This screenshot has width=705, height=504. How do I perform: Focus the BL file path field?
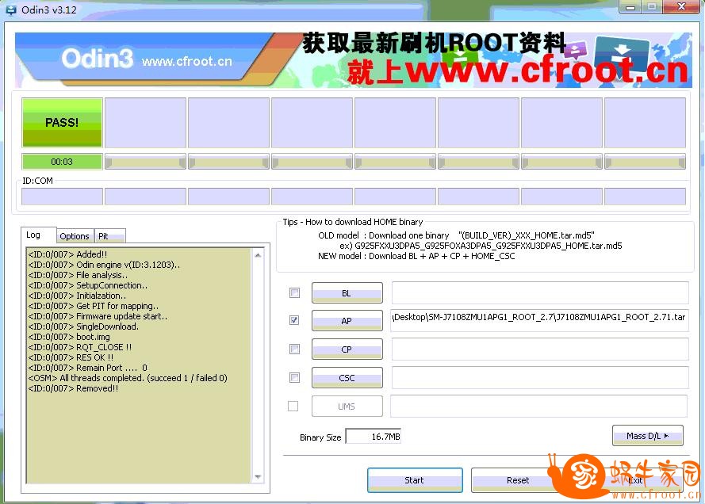540,293
